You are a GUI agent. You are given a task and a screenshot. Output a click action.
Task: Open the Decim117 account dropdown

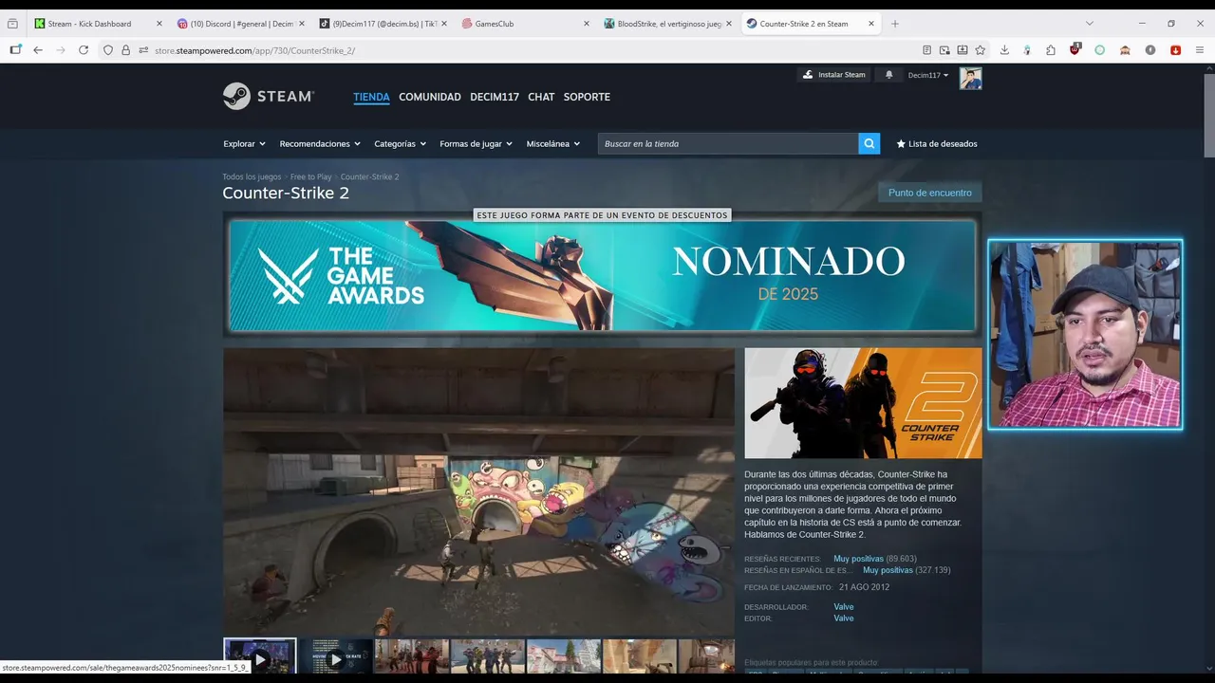[x=928, y=75]
